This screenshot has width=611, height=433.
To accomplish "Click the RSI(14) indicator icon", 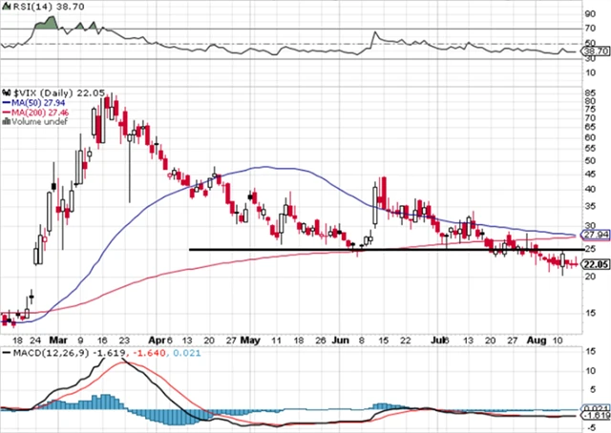I will pyautogui.click(x=5, y=8).
